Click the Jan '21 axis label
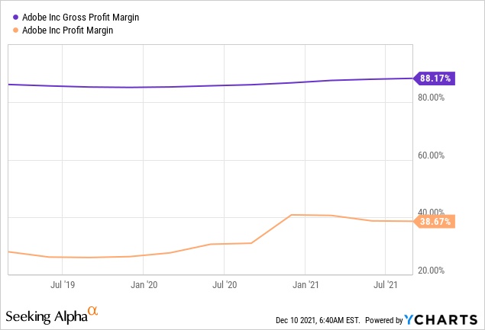 coord(305,285)
